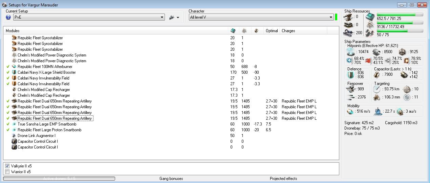Click the turret hardpoints icon in Ship Resources

(x=348, y=17)
